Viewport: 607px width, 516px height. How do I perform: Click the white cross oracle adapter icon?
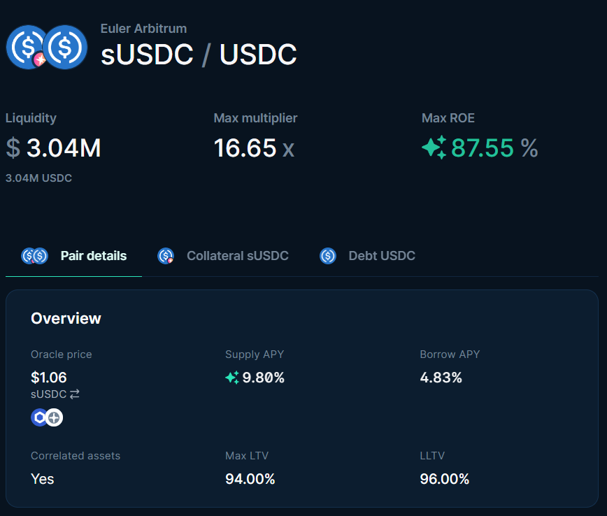(55, 417)
